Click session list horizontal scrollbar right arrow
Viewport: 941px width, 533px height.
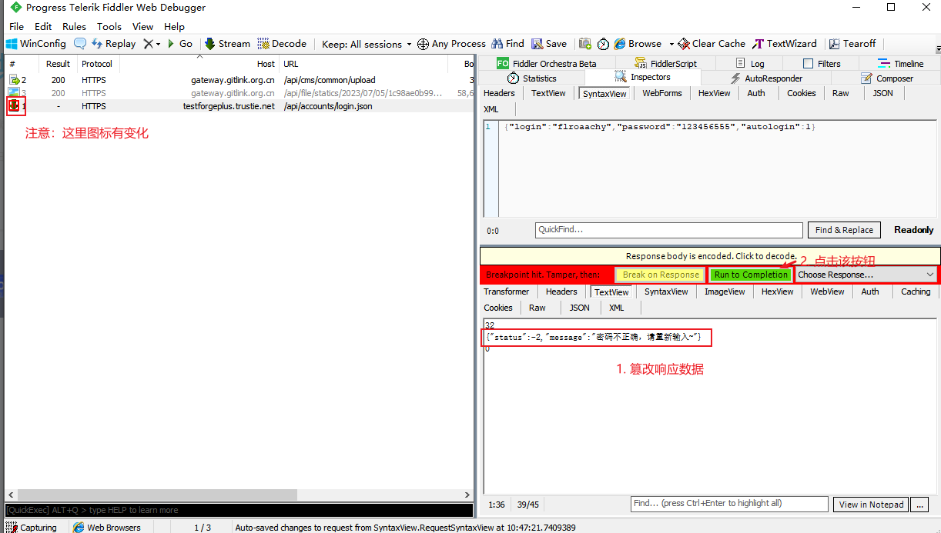coord(467,495)
